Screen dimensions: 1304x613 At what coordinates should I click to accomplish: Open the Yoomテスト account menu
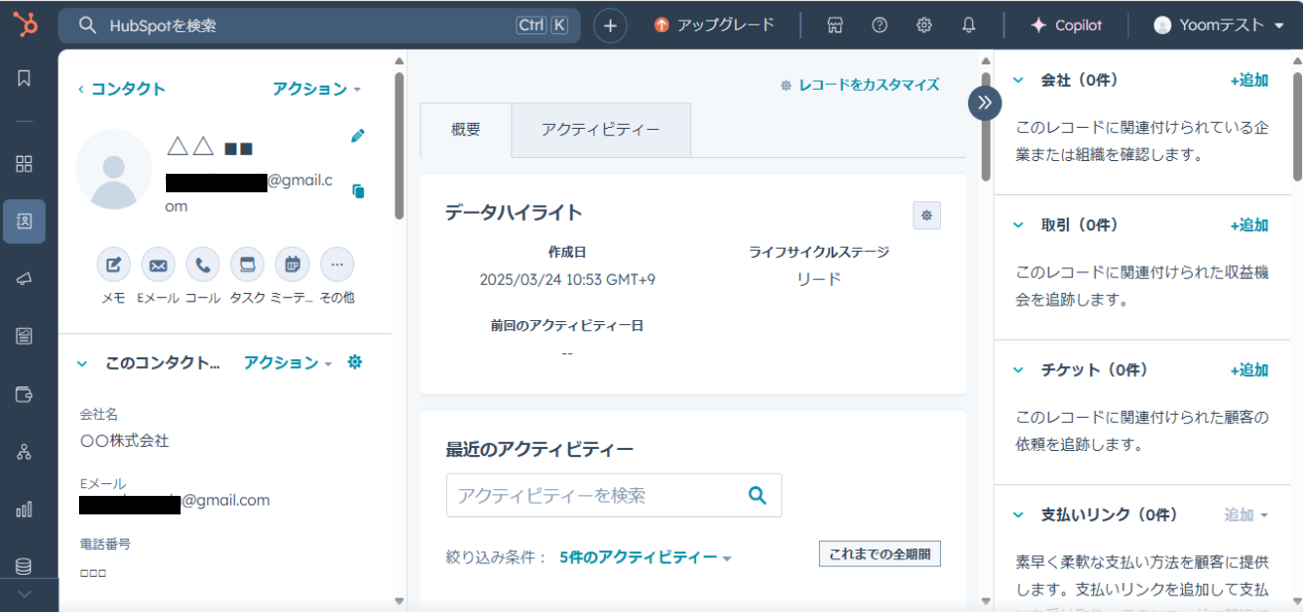1219,25
